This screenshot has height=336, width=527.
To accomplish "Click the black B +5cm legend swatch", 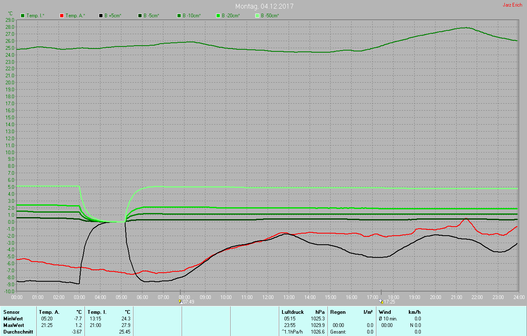I will (x=101, y=16).
